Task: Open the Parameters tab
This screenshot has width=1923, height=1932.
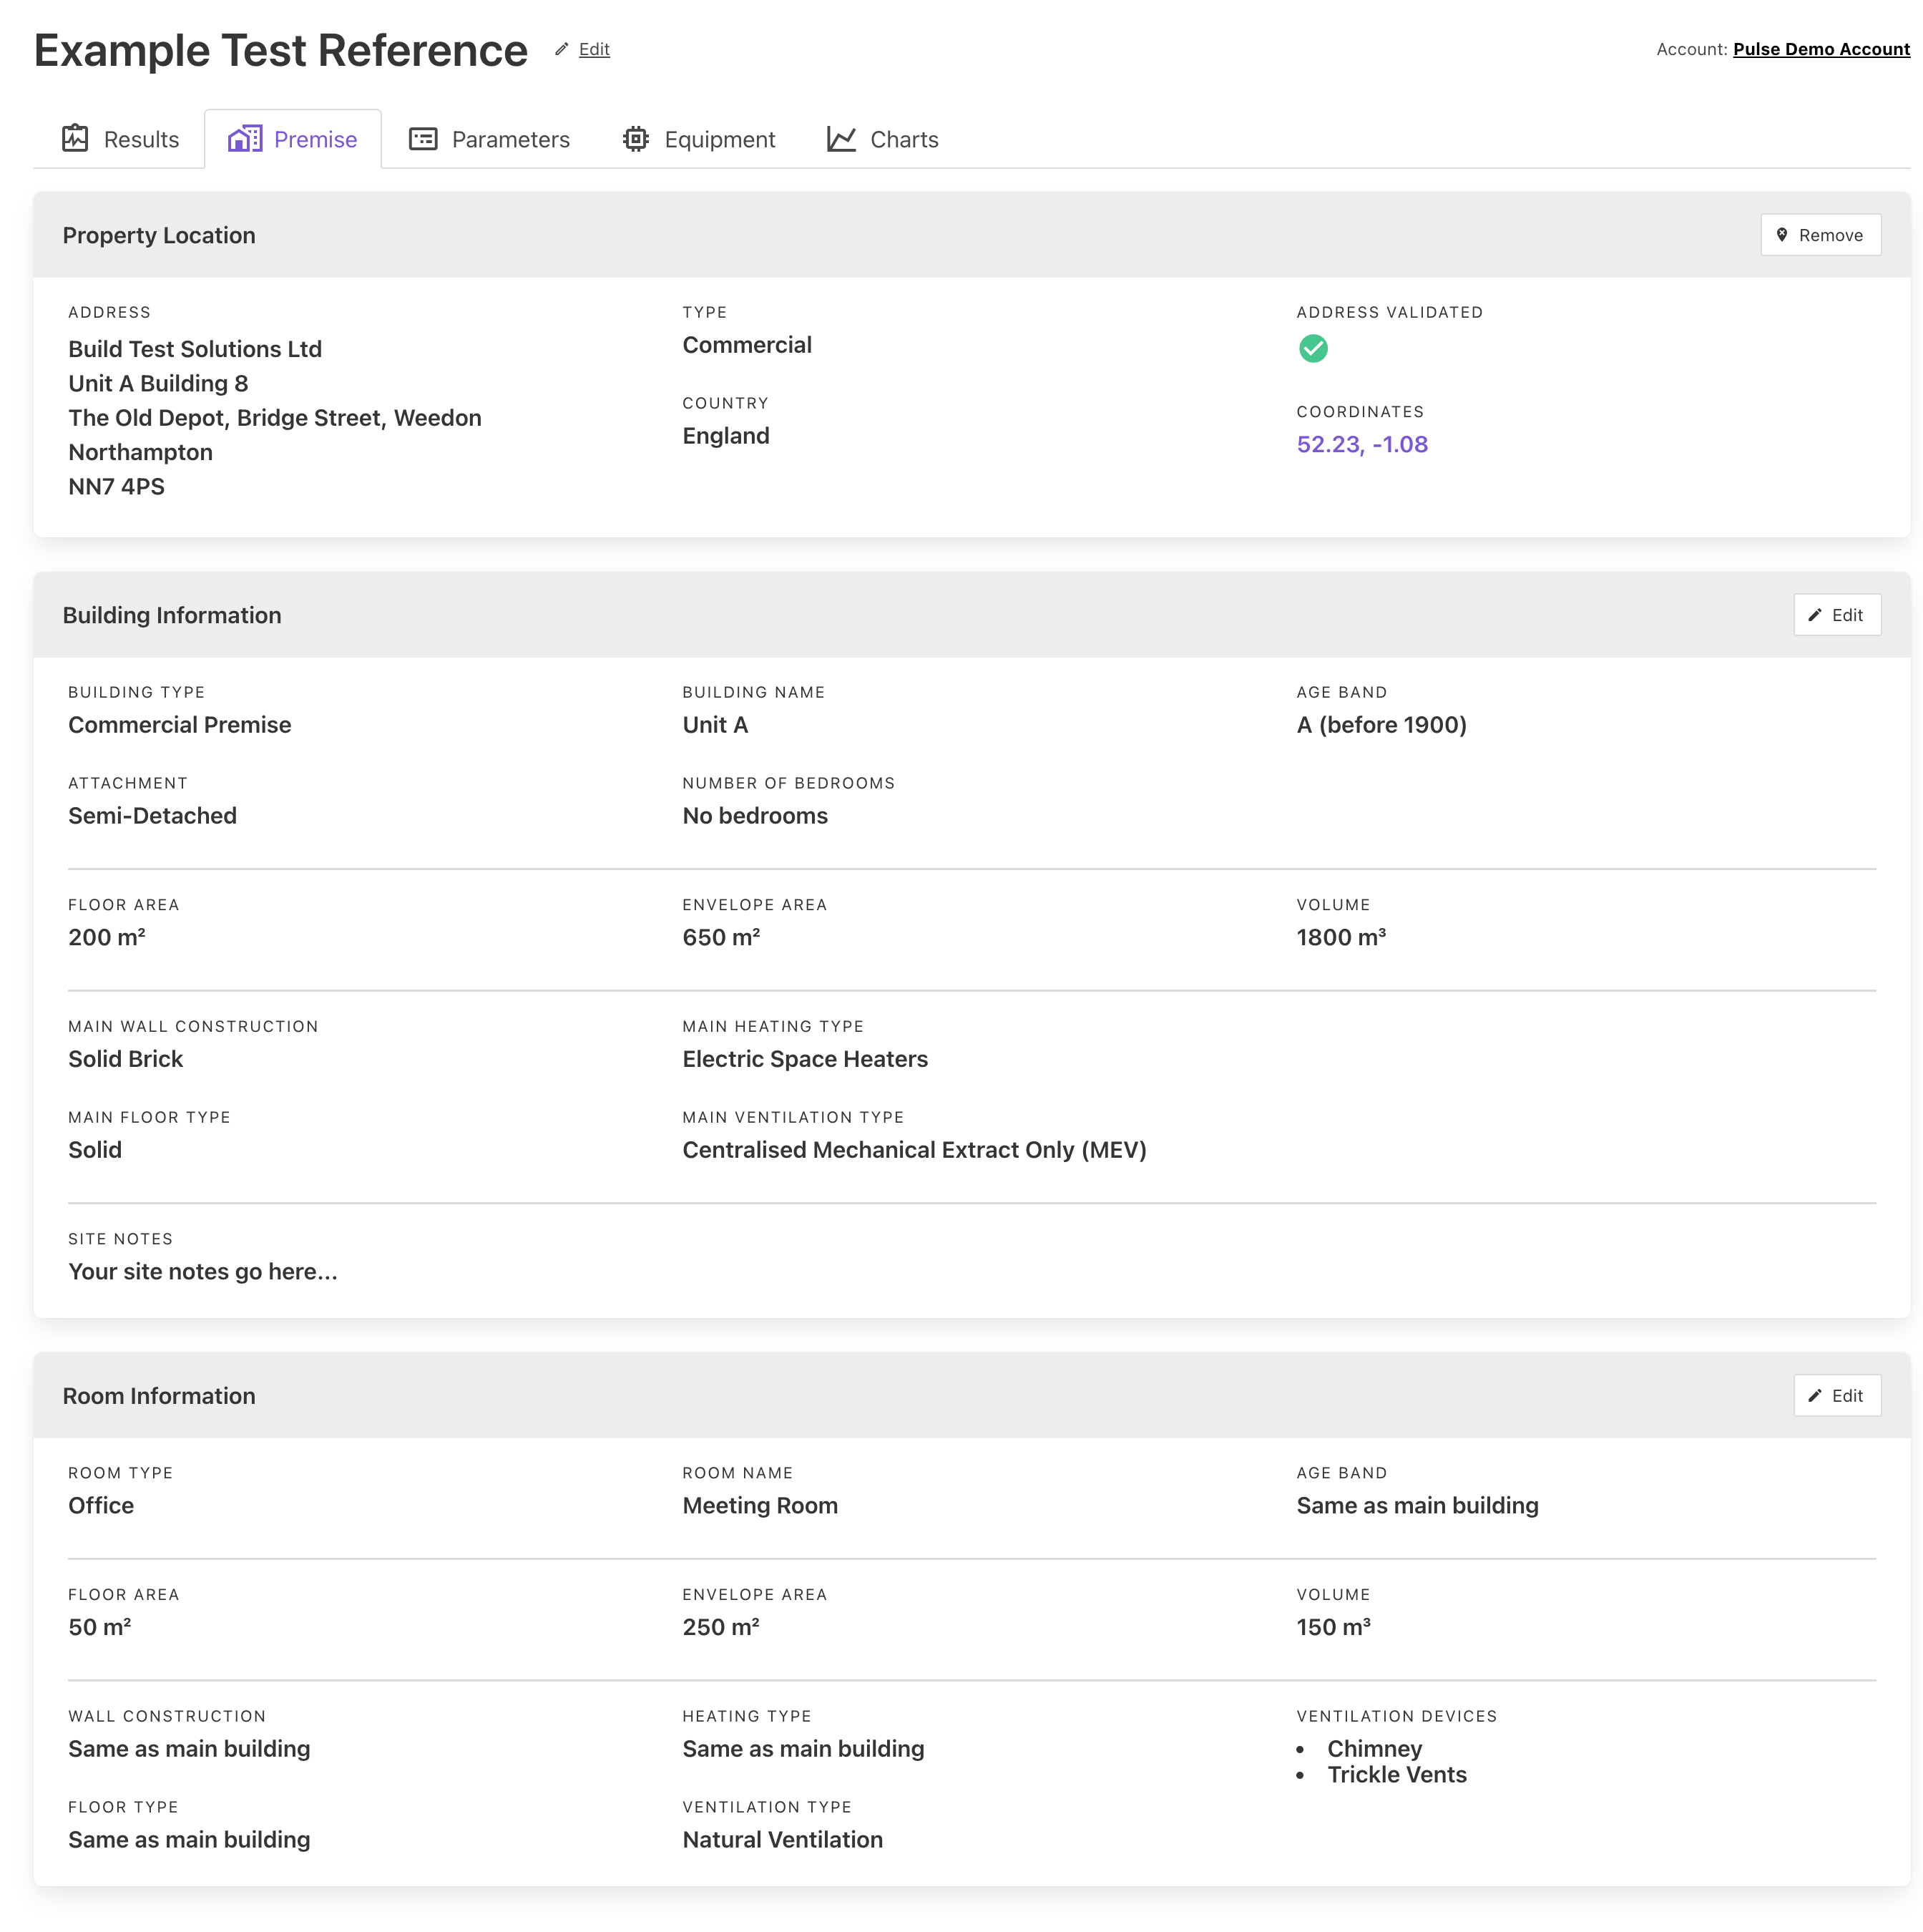Action: (x=510, y=139)
